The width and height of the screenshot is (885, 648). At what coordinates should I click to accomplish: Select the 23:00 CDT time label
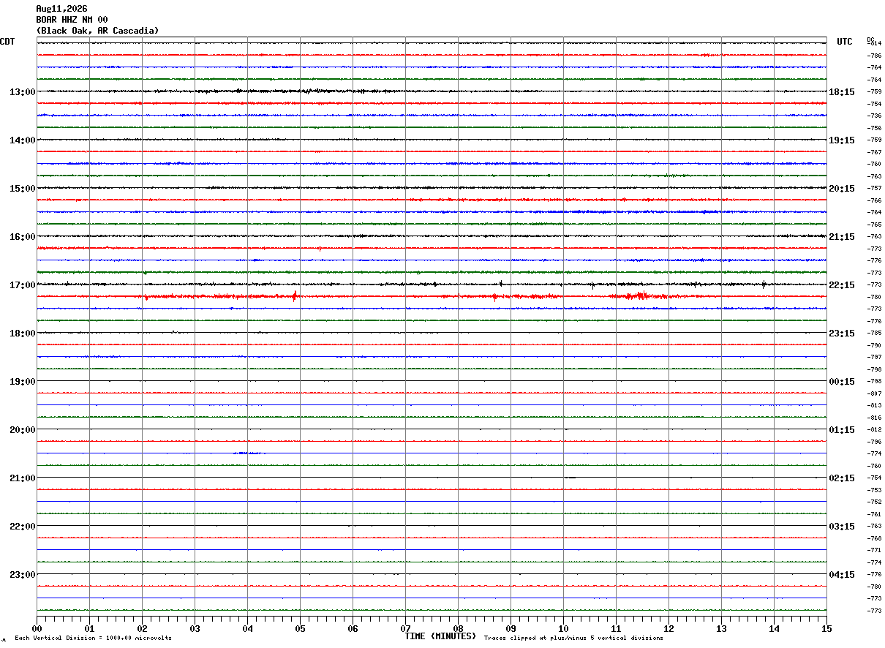coord(23,575)
